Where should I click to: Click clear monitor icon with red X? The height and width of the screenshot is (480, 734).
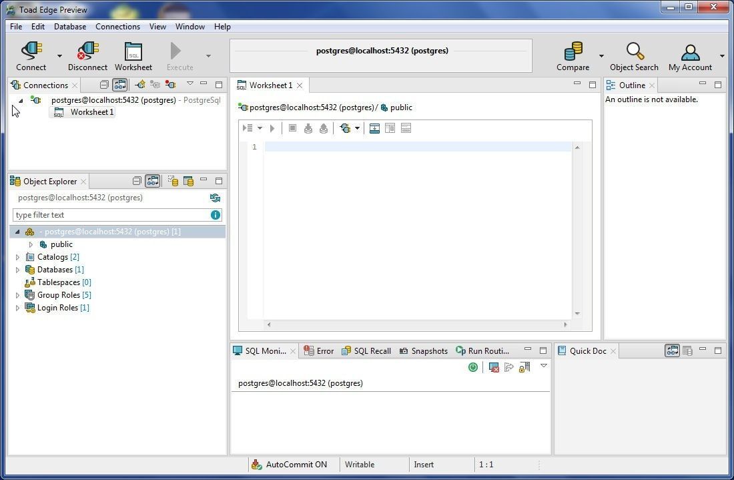[x=494, y=367]
